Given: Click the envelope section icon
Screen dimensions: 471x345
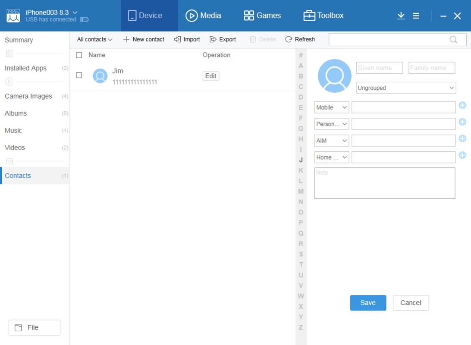Looking at the screenshot, I should point(9,161).
